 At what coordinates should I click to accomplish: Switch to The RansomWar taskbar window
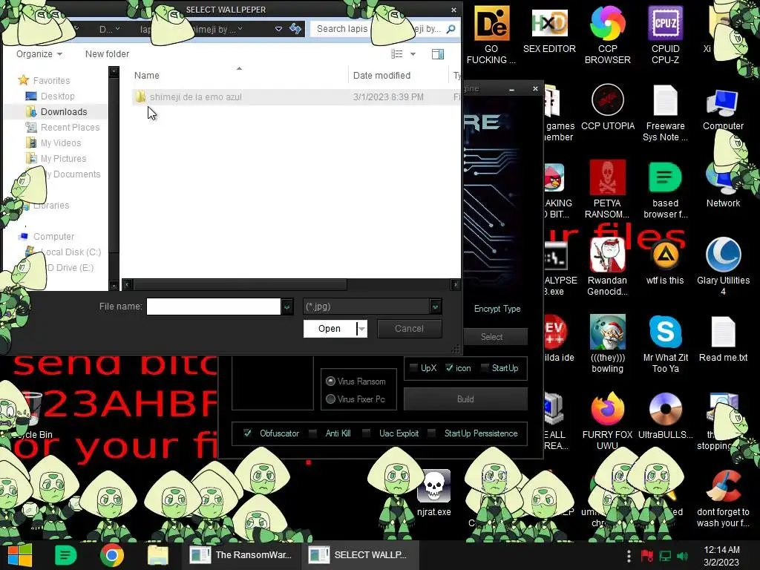tap(241, 555)
